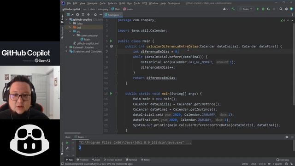The width and height of the screenshot is (295, 166).
Task: Toggle the Terminal tool window button
Action: [131, 160]
